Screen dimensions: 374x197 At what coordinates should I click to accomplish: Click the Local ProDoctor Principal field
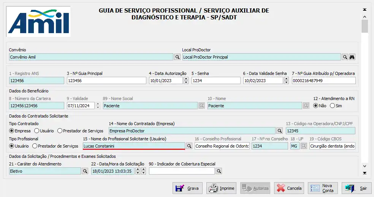pos(261,57)
